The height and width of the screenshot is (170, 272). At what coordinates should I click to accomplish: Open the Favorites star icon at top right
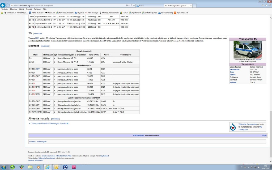click(x=266, y=5)
